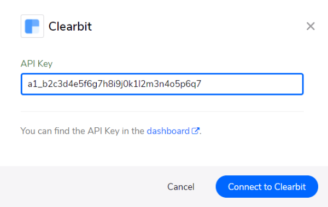This screenshot has height=207, width=328.
Task: Open the external link icon beside dashboard
Action: pos(195,131)
